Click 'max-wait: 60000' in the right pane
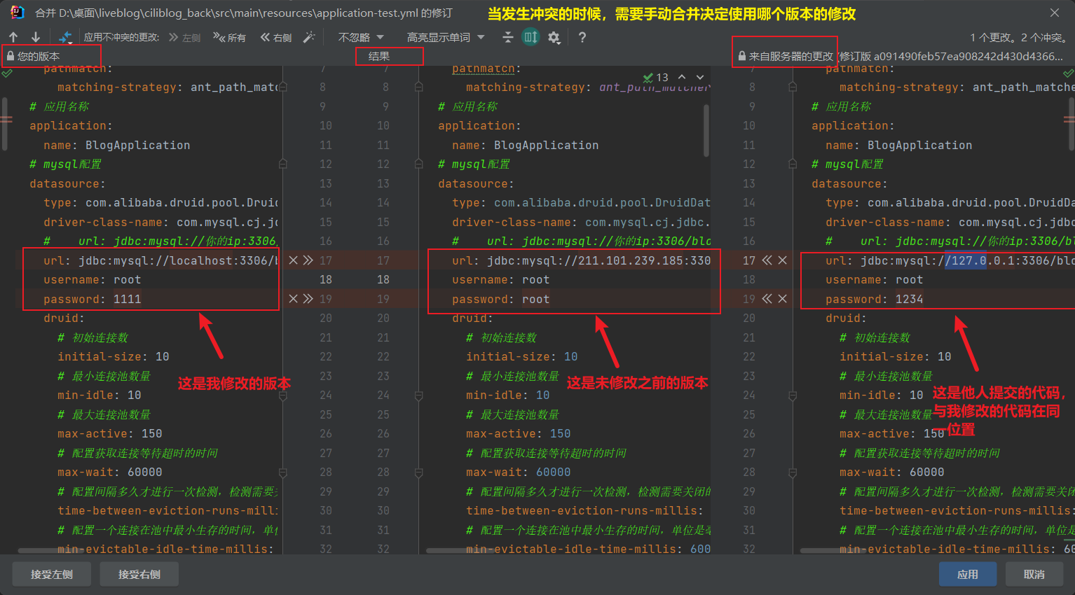1075x595 pixels. pos(892,472)
